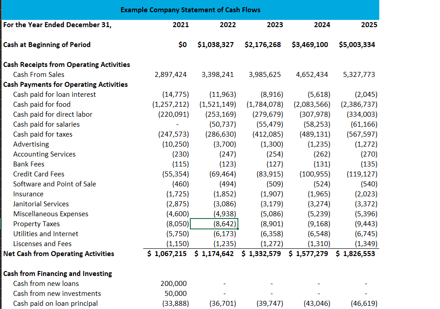Click the 'Cash at Beginning of Period' label
Viewport: 440px width, 309px height.
tap(47, 44)
